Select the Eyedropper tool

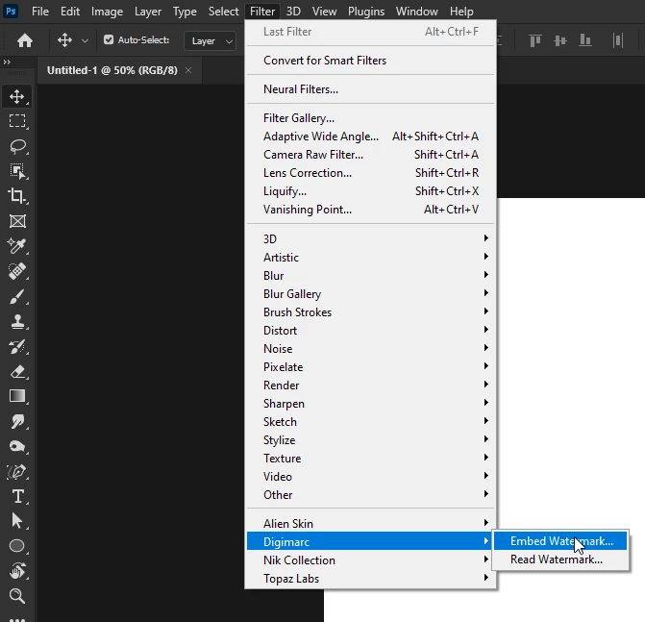coord(17,245)
